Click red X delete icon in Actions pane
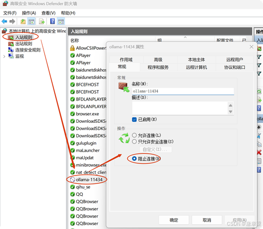Viewport: 263px width, 229px height. (259, 152)
